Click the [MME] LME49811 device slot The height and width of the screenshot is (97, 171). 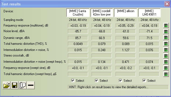tap(149, 13)
